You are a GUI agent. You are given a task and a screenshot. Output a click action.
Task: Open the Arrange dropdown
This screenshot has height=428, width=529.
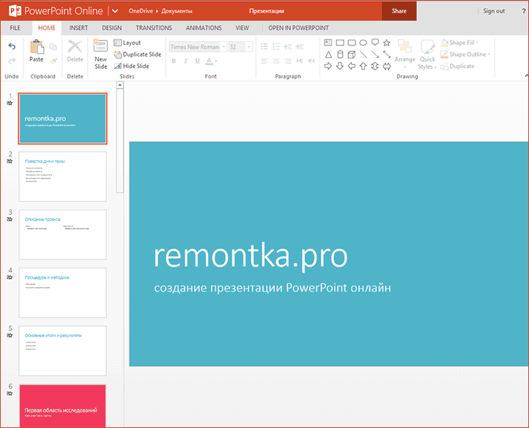(405, 54)
